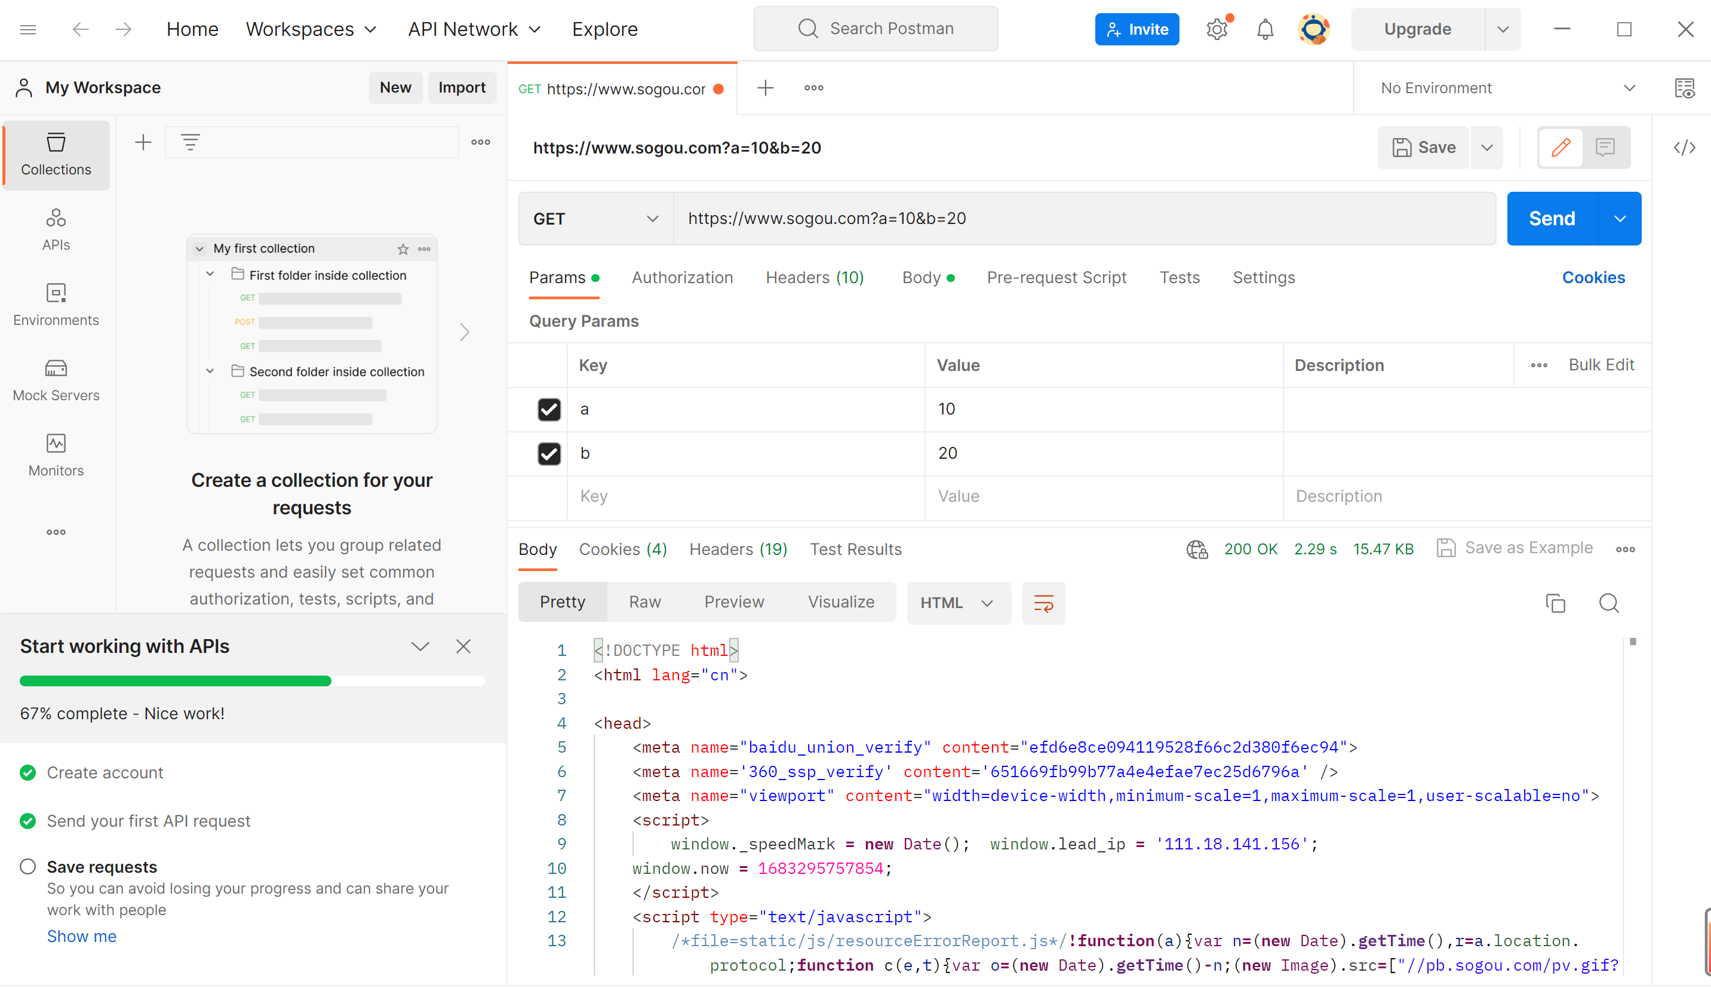Change the HTML format dropdown
1711x988 pixels.
coord(958,603)
